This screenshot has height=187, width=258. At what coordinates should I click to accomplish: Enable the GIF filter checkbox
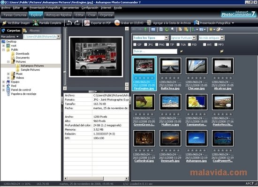135,45
